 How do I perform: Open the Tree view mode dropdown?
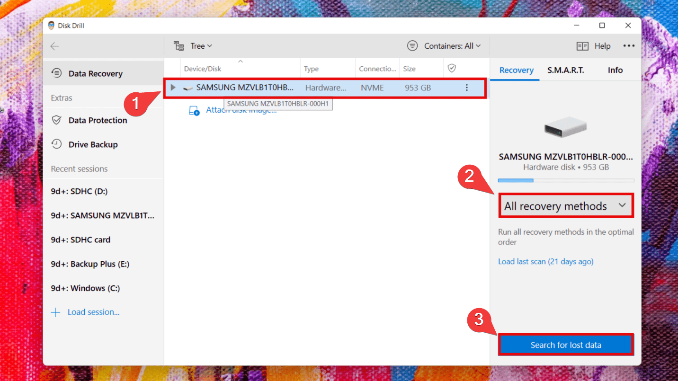pos(193,46)
